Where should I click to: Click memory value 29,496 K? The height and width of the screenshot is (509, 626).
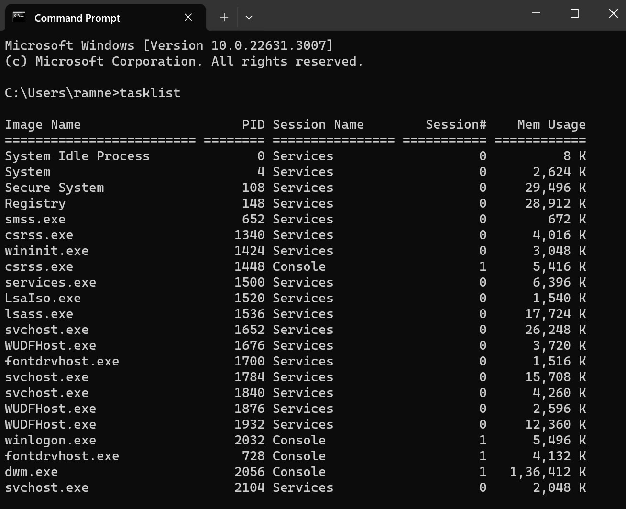[556, 188]
